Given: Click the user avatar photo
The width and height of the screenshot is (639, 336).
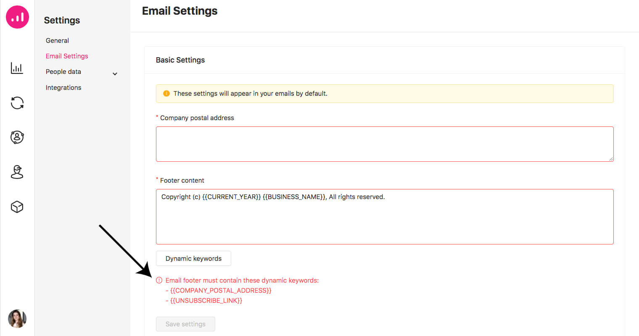Looking at the screenshot, I should [17, 319].
